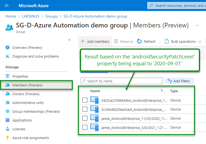Image resolution: width=206 pixels, height=144 pixels.
Task: Open Diagnose and solve problems
Action: [36, 56]
